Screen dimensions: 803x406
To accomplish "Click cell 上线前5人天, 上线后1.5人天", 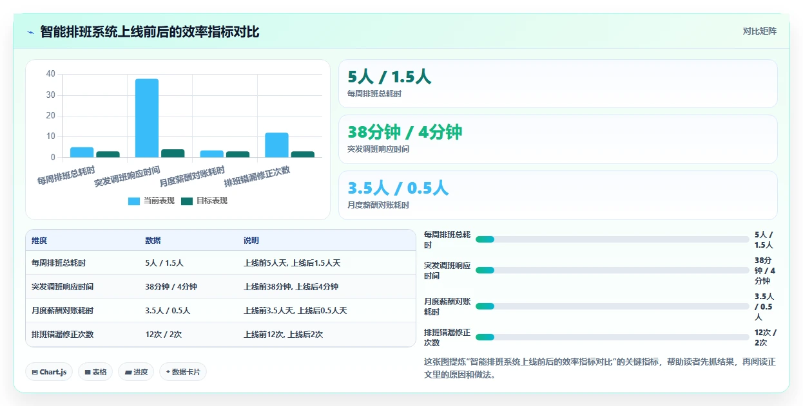I will [x=292, y=263].
